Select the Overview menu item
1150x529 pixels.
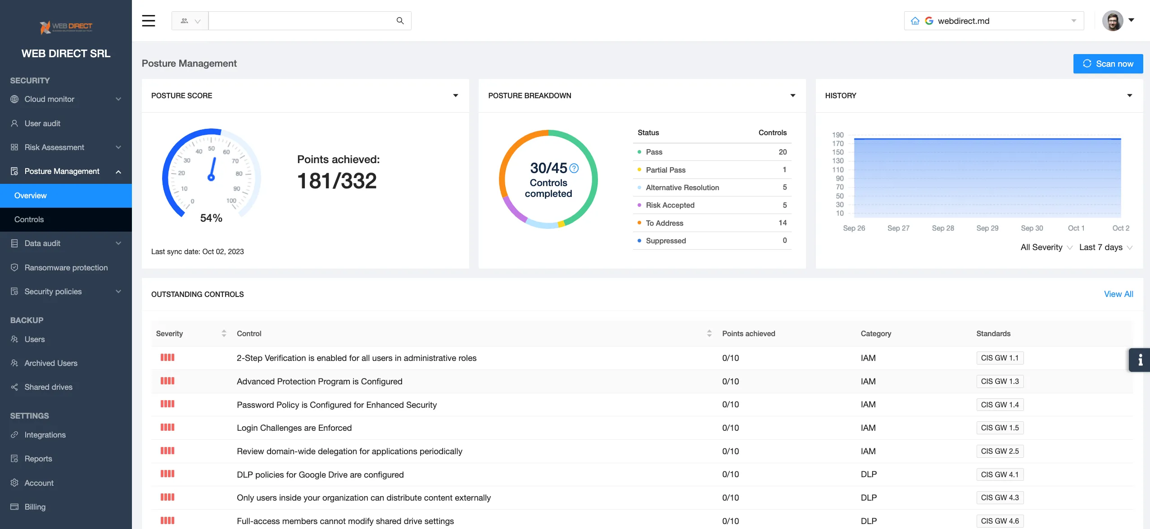[x=66, y=196]
